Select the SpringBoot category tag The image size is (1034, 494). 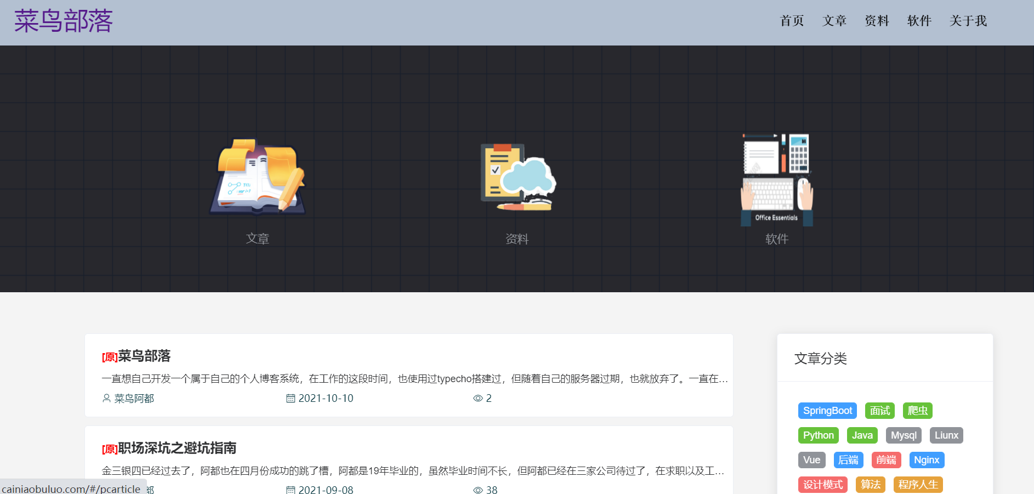[x=827, y=410]
